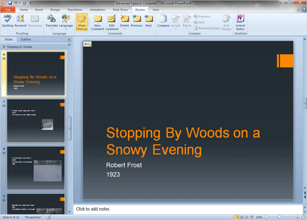The width and height of the screenshot is (307, 220).
Task: Switch to the Animations tab
Action: (97, 9)
